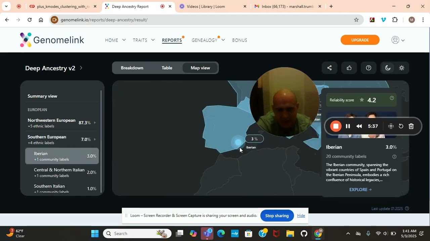Open Microsoft Edge from taskbar
Screen dimensions: 430x241
[x=221, y=233]
